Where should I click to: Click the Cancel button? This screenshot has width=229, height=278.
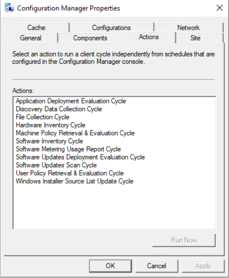pos(157,266)
